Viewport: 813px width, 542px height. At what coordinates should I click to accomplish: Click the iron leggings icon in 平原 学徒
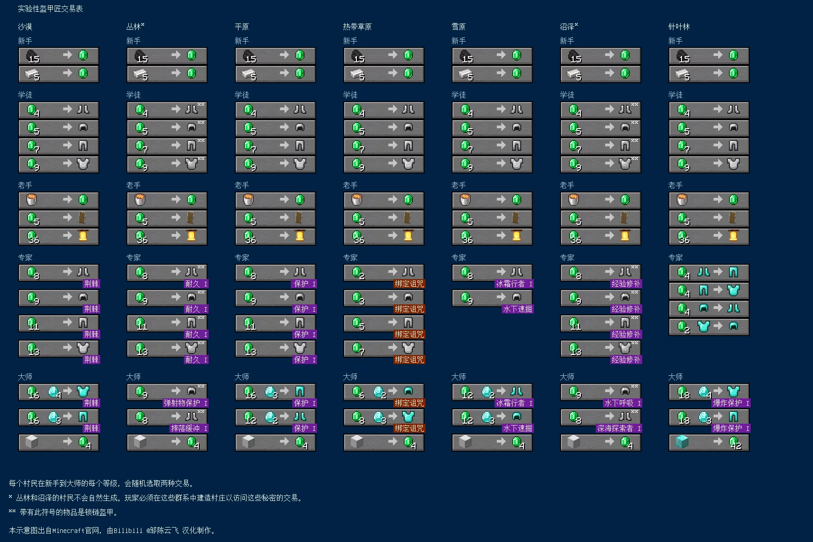[300, 145]
